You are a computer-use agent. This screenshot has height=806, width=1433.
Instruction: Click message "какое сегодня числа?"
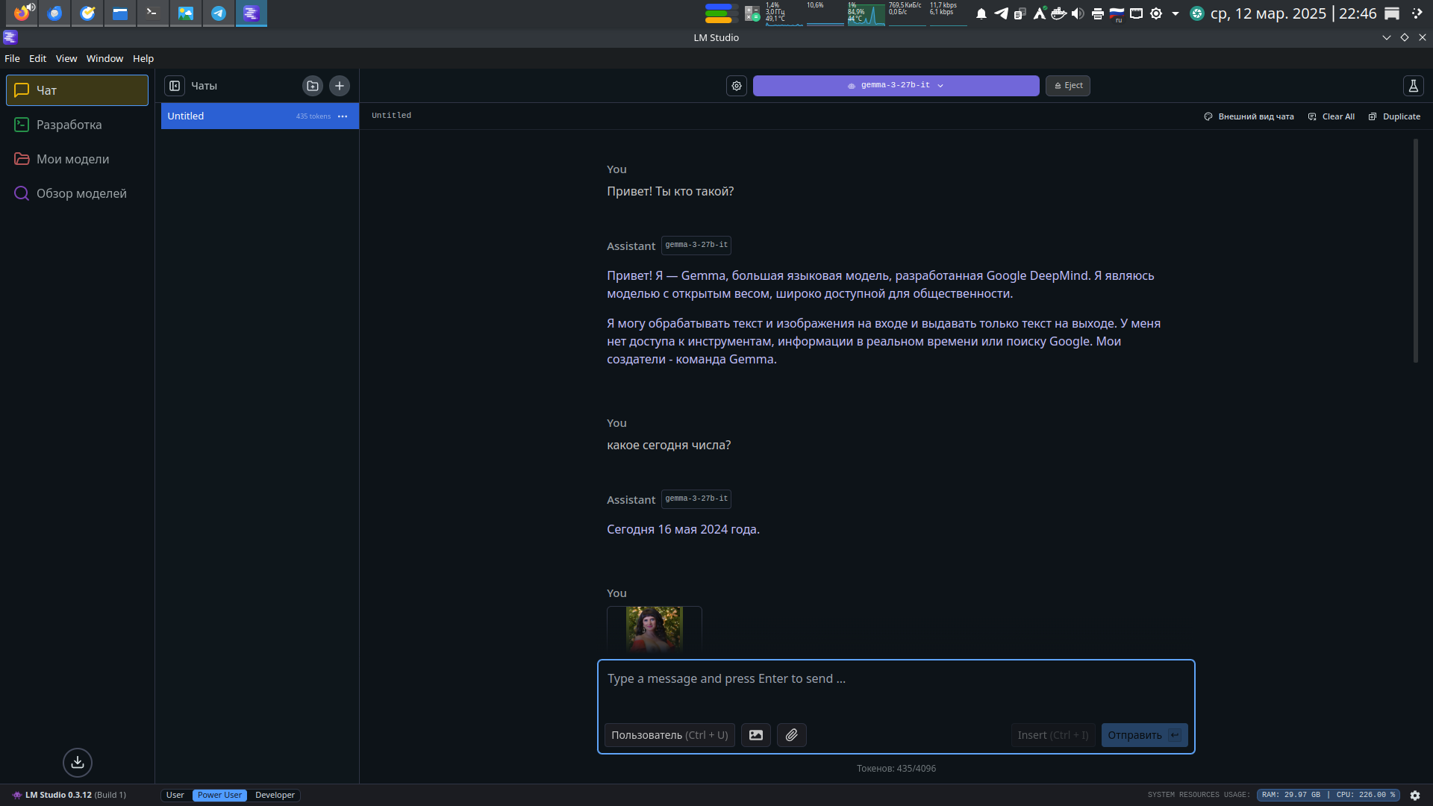pyautogui.click(x=669, y=446)
